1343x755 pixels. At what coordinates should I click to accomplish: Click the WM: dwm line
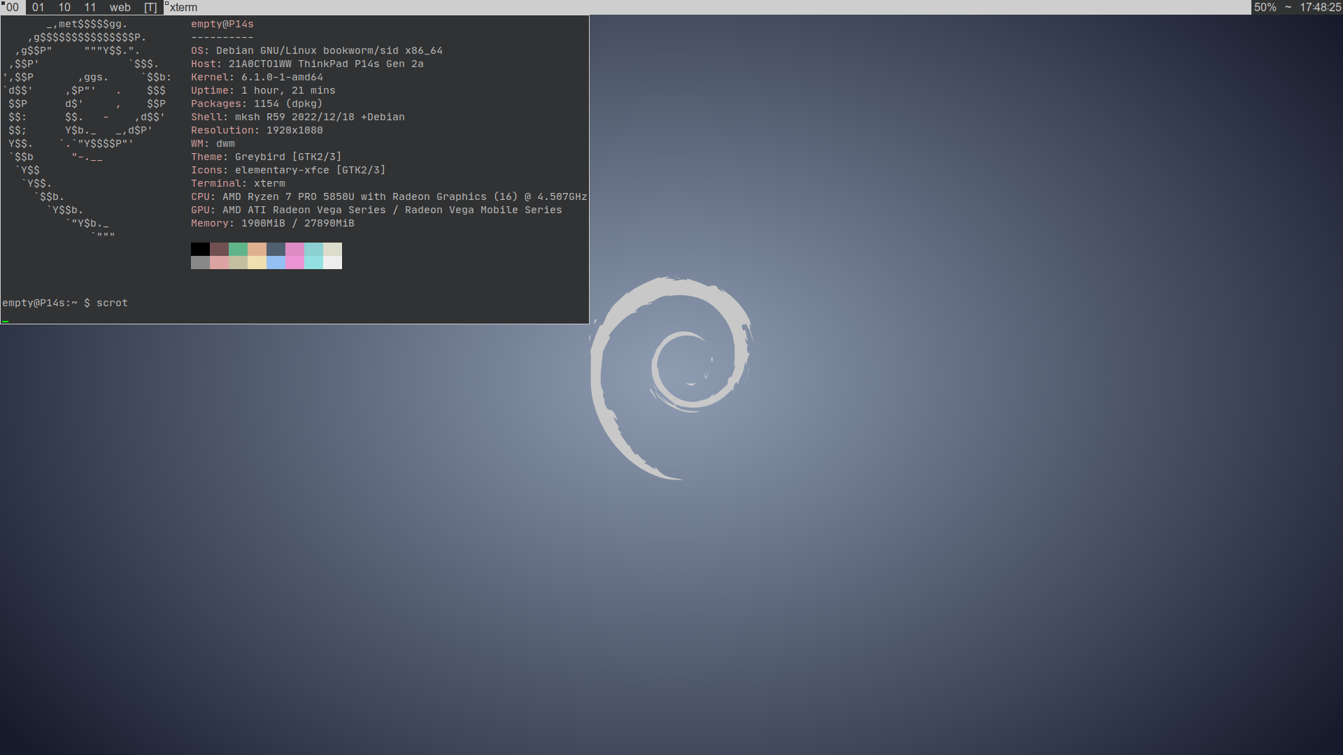[x=213, y=143]
